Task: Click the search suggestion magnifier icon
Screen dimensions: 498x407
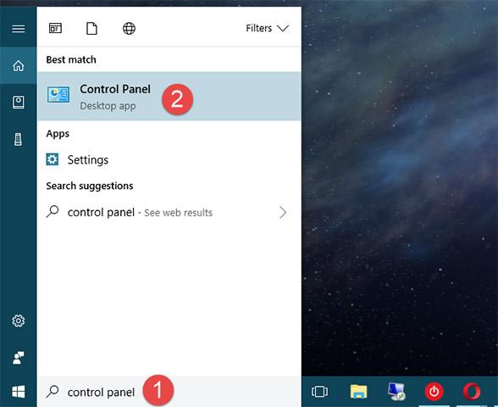Action: 53,211
